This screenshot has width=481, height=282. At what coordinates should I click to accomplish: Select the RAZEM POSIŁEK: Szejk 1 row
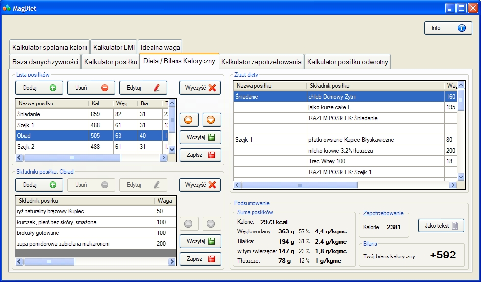pos(345,172)
